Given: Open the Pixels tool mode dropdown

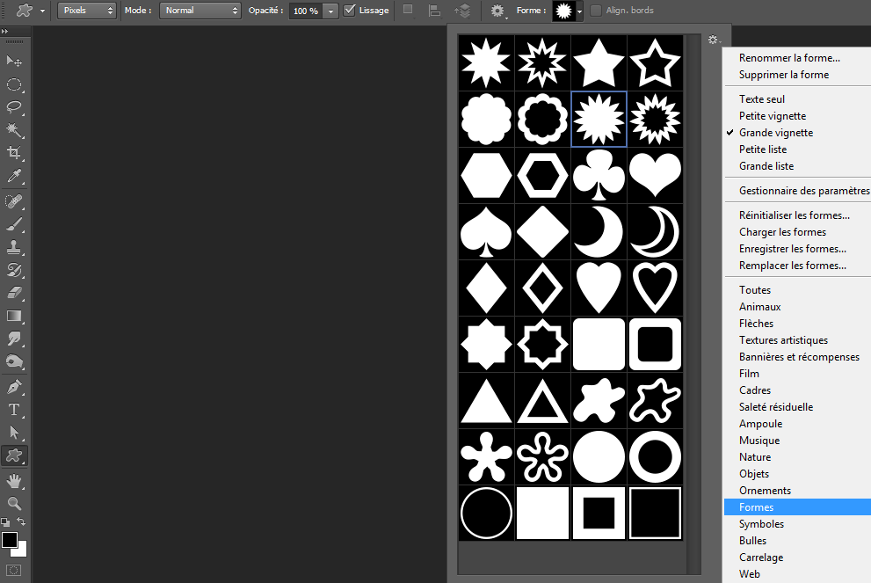Looking at the screenshot, I should [87, 11].
